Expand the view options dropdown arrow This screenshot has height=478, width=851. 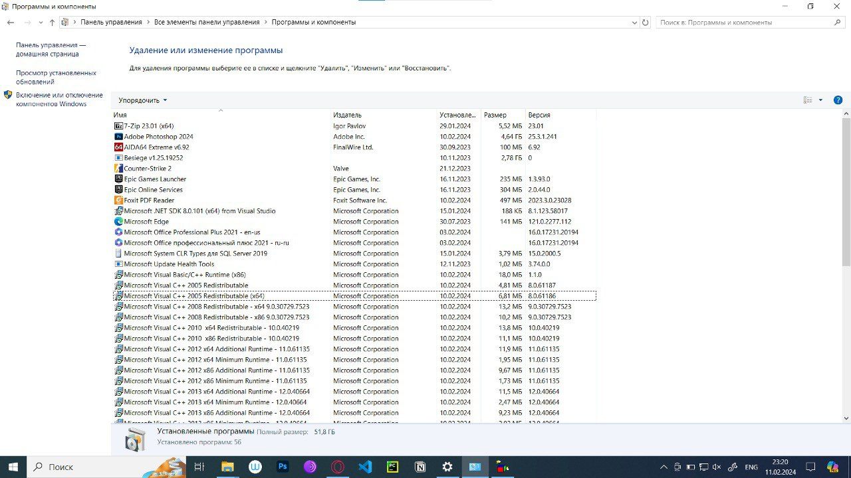[x=820, y=100]
